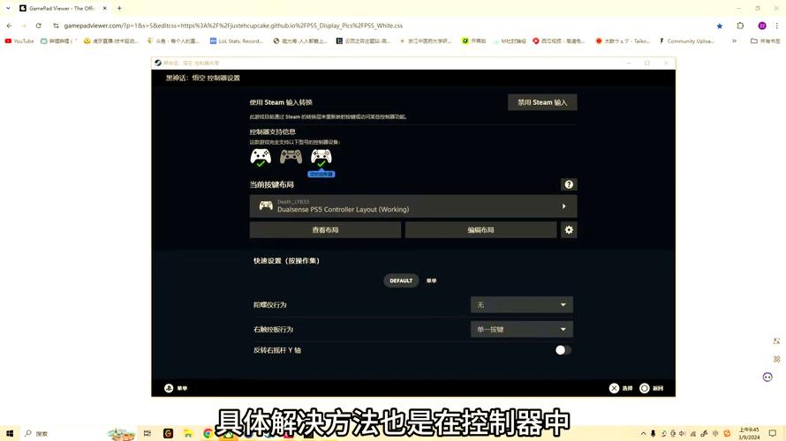
Task: Toggle invert right stick Y axis
Action: click(563, 350)
